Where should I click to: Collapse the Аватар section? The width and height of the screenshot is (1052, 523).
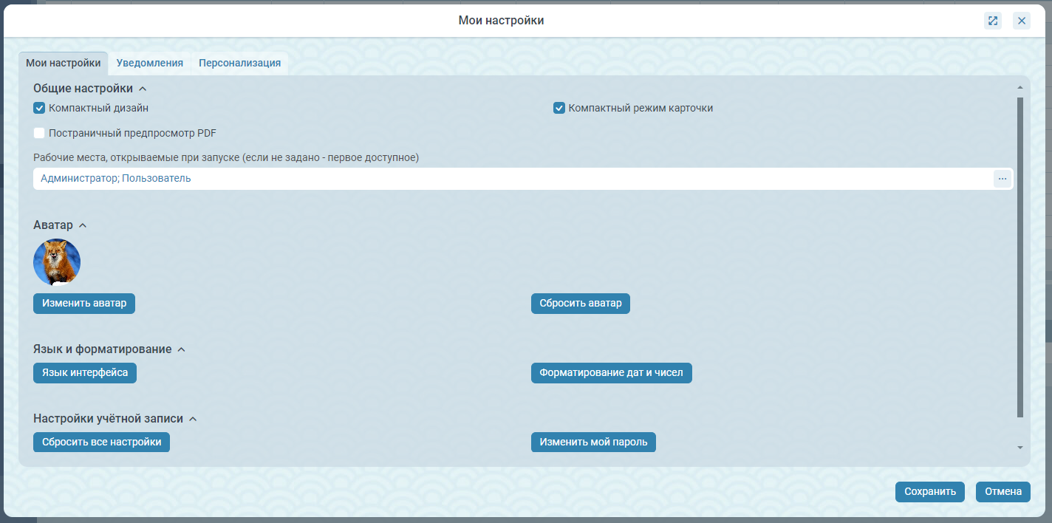click(x=83, y=225)
